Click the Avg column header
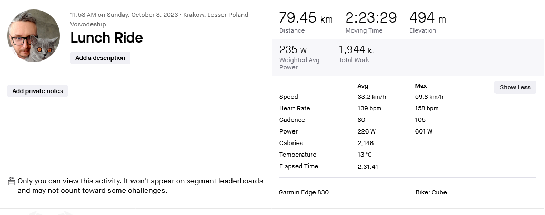Screen dimensions: 545x215 coord(362,86)
